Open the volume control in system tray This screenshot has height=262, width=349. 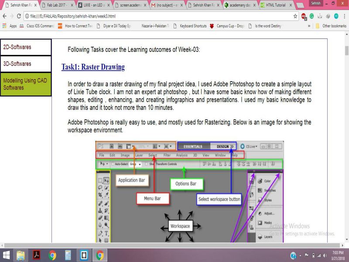pos(325,255)
